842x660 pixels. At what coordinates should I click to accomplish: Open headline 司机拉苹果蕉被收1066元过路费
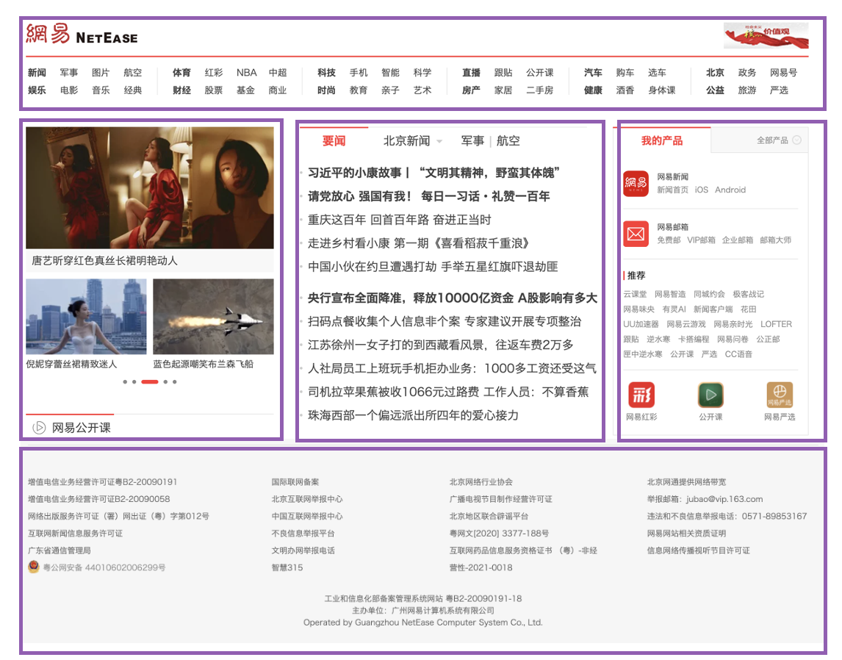pyautogui.click(x=448, y=392)
